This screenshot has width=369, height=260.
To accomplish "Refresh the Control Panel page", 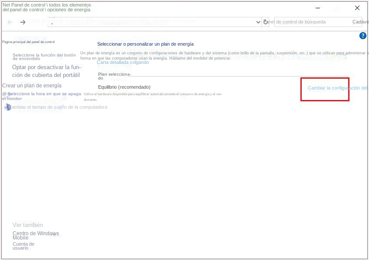I will (x=266, y=22).
